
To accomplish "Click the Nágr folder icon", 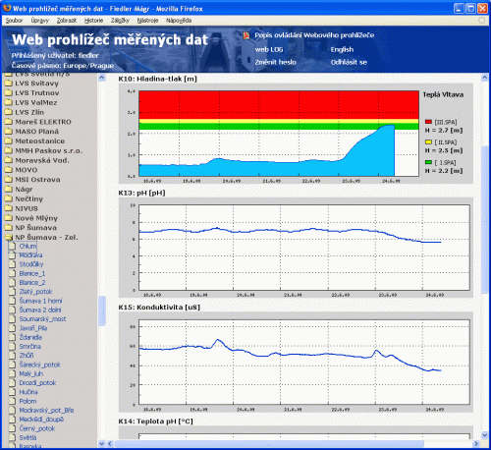I will 8,190.
